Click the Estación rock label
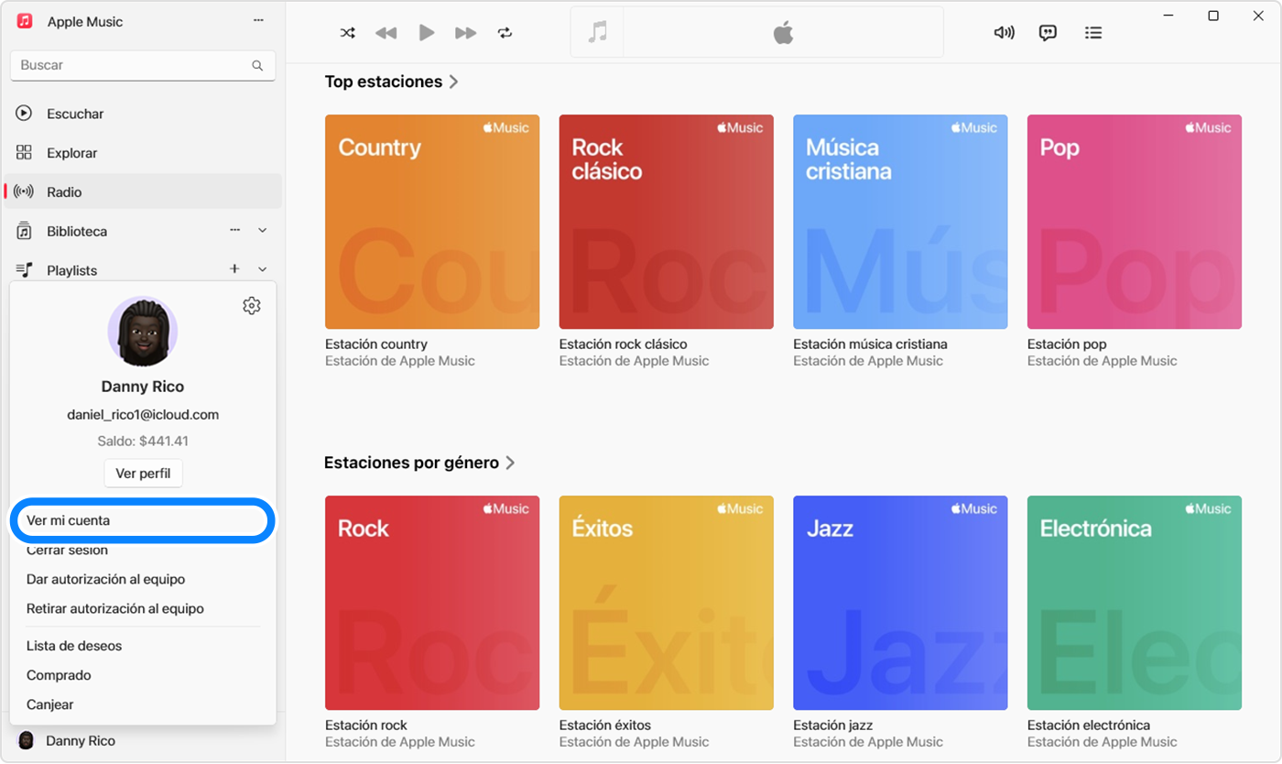Viewport: 1282px width, 764px height. tap(365, 726)
